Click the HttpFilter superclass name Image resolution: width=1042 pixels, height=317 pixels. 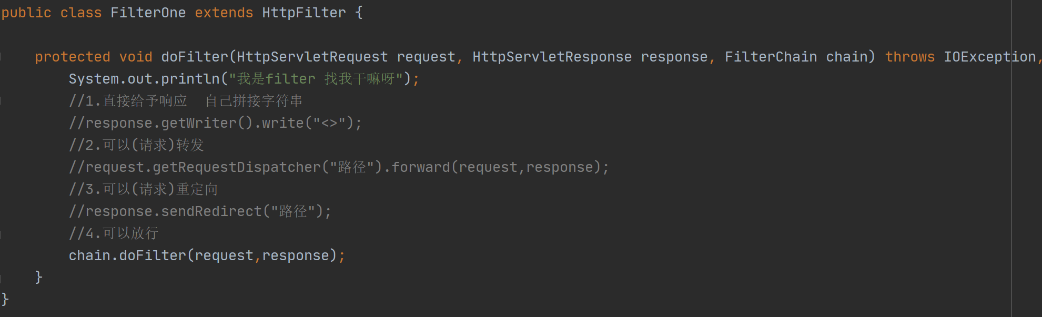tap(304, 13)
